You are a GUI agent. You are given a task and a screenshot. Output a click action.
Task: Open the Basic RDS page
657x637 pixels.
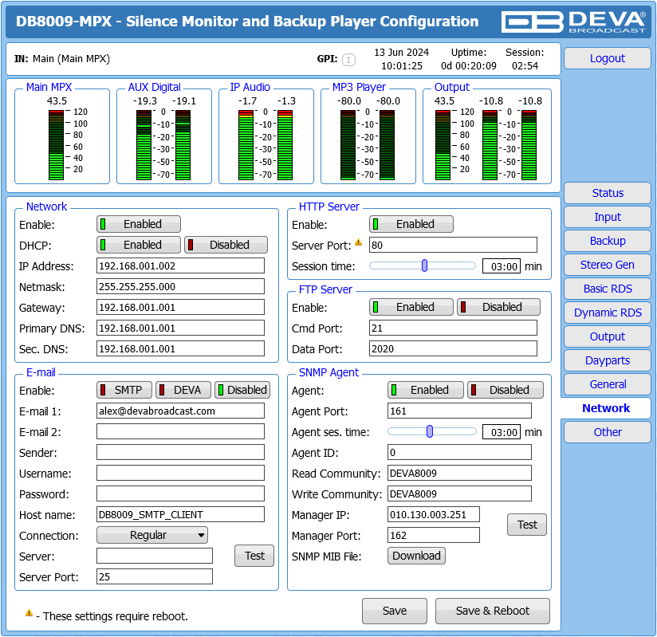(607, 289)
